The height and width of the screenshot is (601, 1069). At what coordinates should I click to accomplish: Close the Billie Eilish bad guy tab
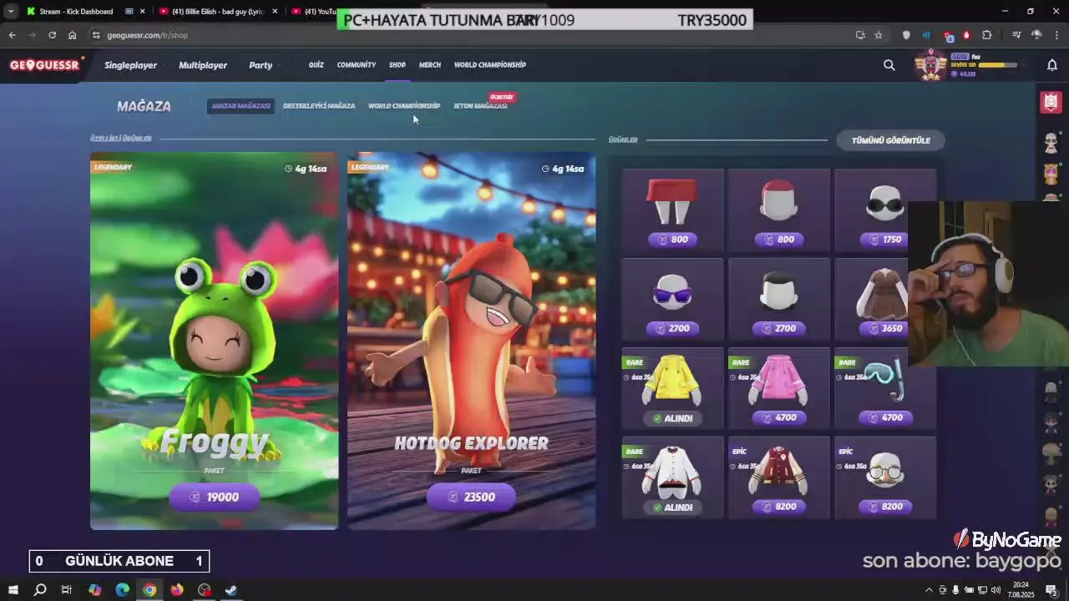tap(275, 12)
